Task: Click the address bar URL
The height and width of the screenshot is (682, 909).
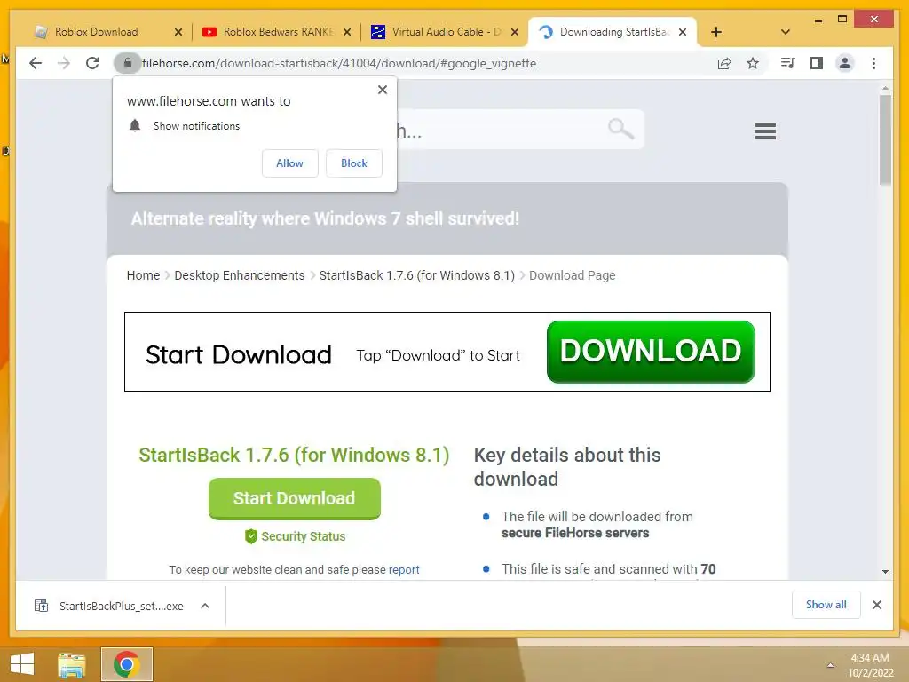Action: pos(339,63)
